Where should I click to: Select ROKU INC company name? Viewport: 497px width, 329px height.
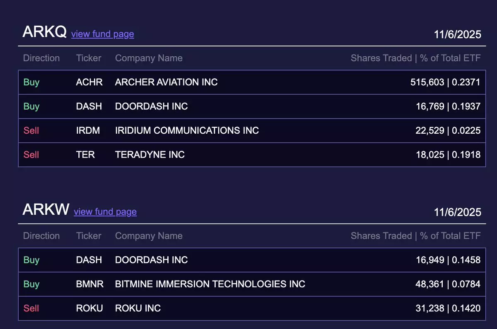coord(138,308)
